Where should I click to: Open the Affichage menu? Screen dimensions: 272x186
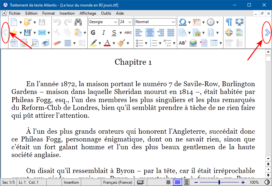tap(88, 13)
